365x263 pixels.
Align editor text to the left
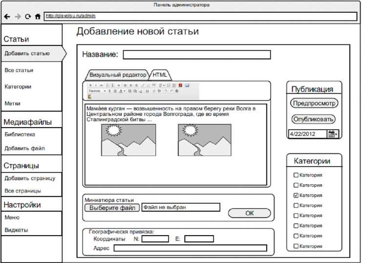[x=125, y=85]
